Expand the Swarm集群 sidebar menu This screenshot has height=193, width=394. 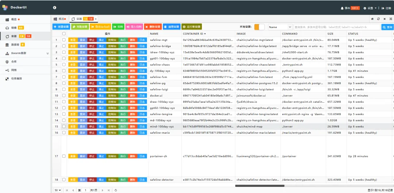pos(26,53)
